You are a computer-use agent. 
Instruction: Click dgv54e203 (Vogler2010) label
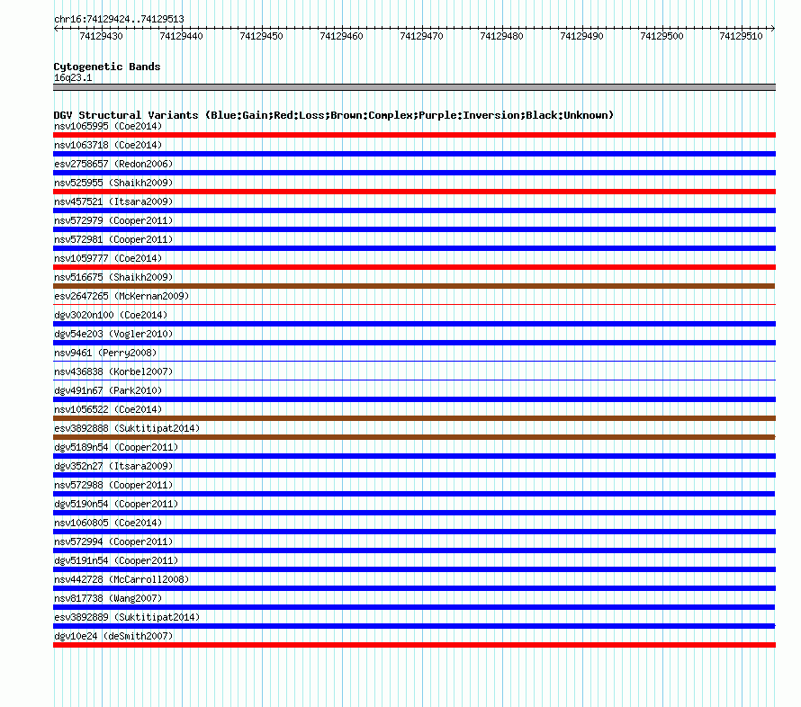point(113,334)
